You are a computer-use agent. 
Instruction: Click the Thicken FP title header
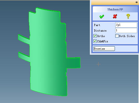(x=115, y=9)
